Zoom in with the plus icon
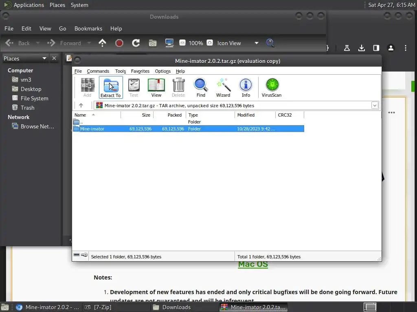 (x=210, y=43)
